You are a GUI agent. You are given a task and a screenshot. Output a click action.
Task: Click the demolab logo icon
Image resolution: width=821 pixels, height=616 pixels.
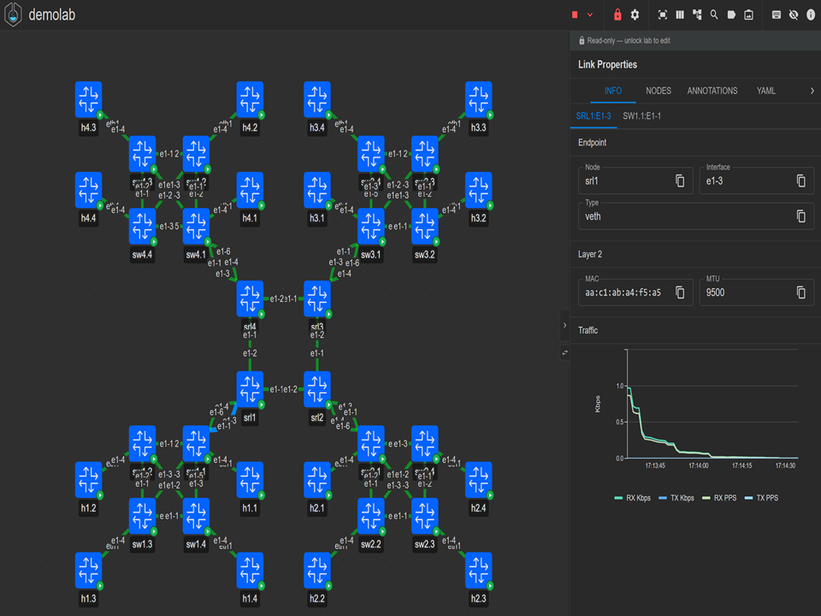pyautogui.click(x=13, y=15)
